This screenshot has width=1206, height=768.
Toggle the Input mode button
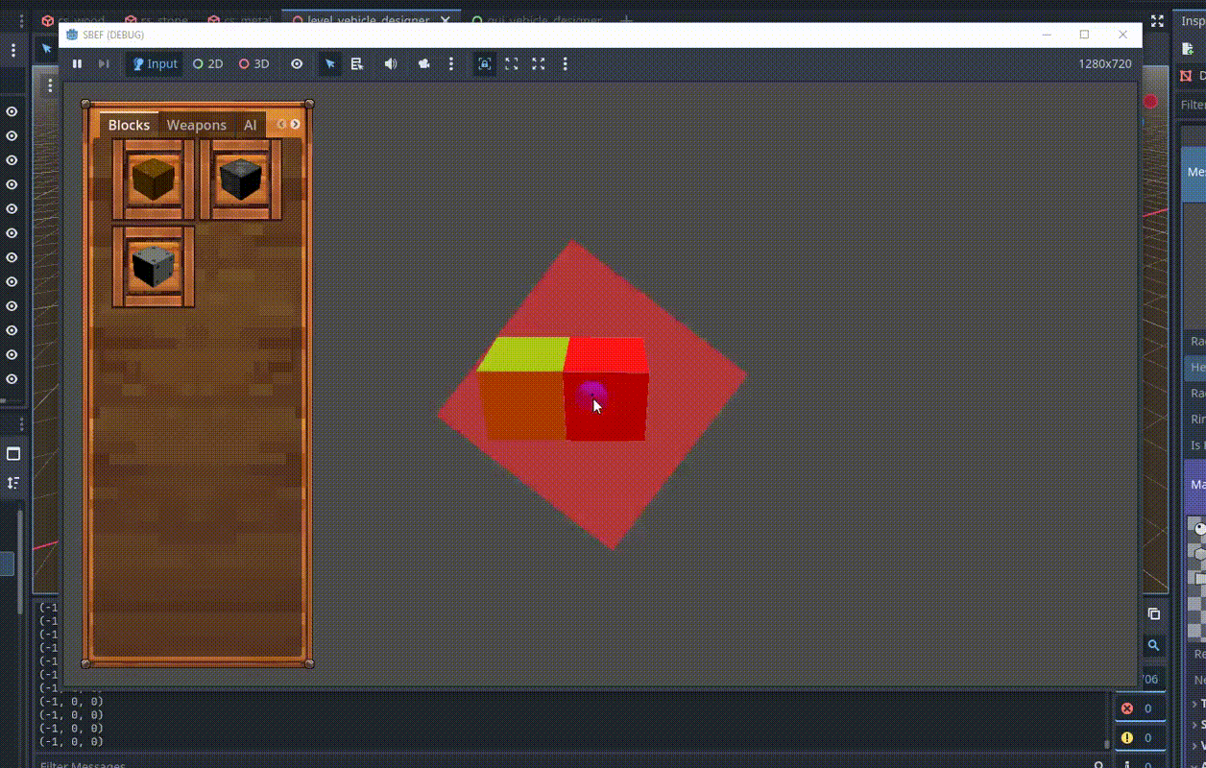(x=155, y=64)
